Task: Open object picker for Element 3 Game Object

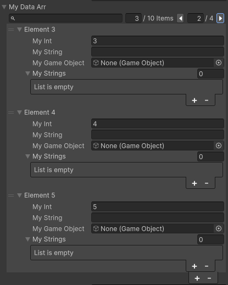Action: 219,63
